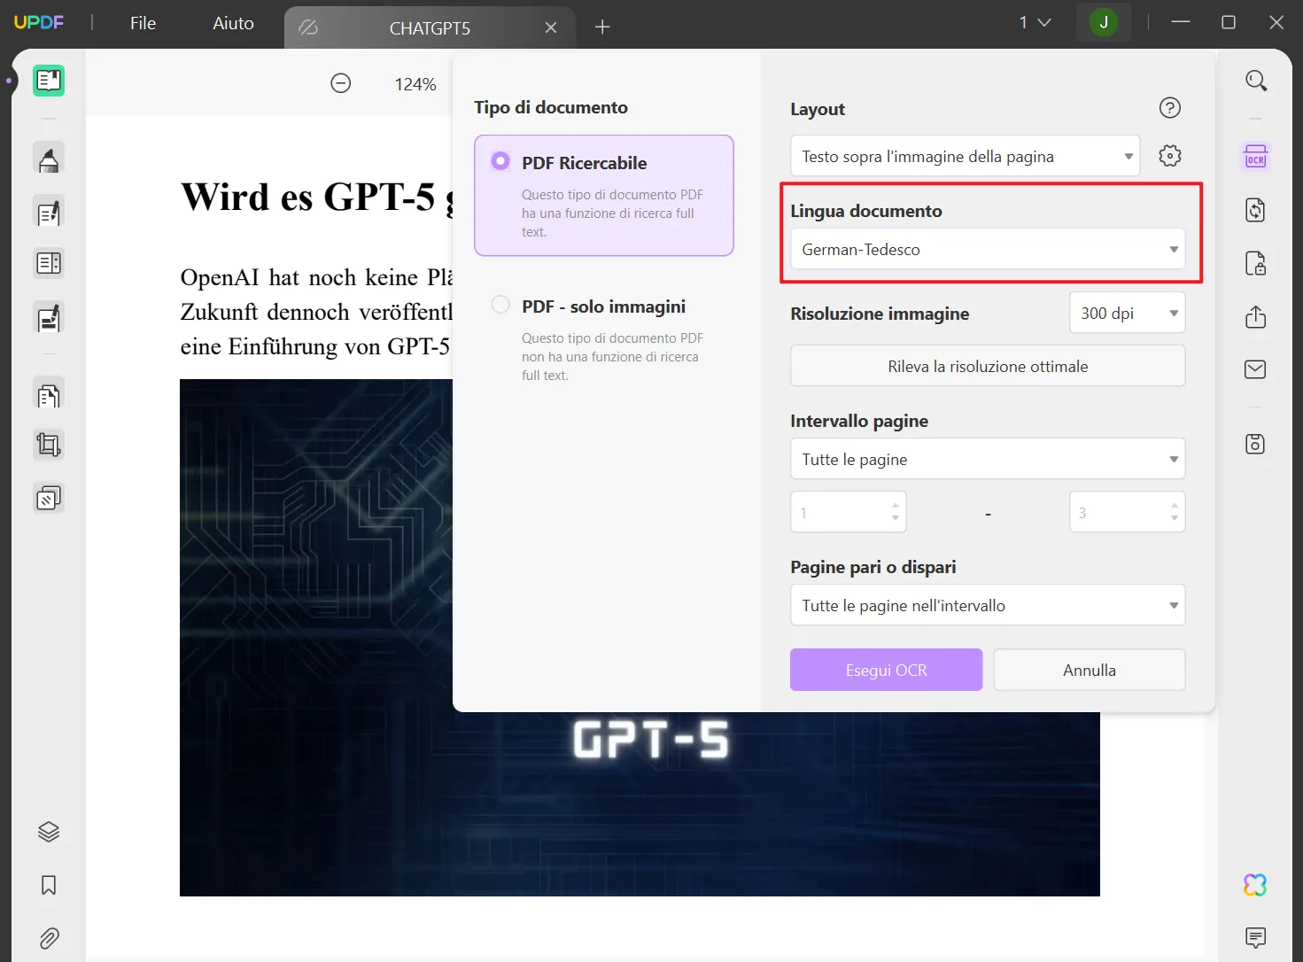Expand the window count dropdown showing 1
Screen dimensions: 1303x962
tap(1035, 23)
